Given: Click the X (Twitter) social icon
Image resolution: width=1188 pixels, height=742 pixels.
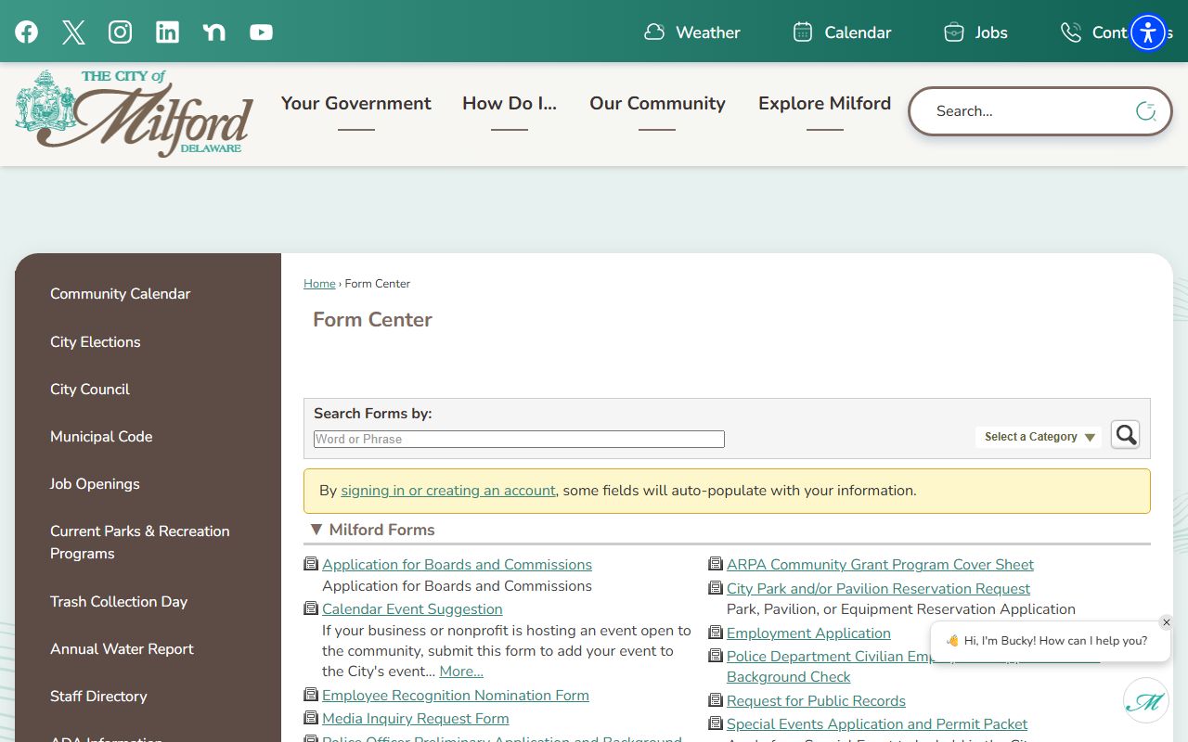Looking at the screenshot, I should (73, 32).
